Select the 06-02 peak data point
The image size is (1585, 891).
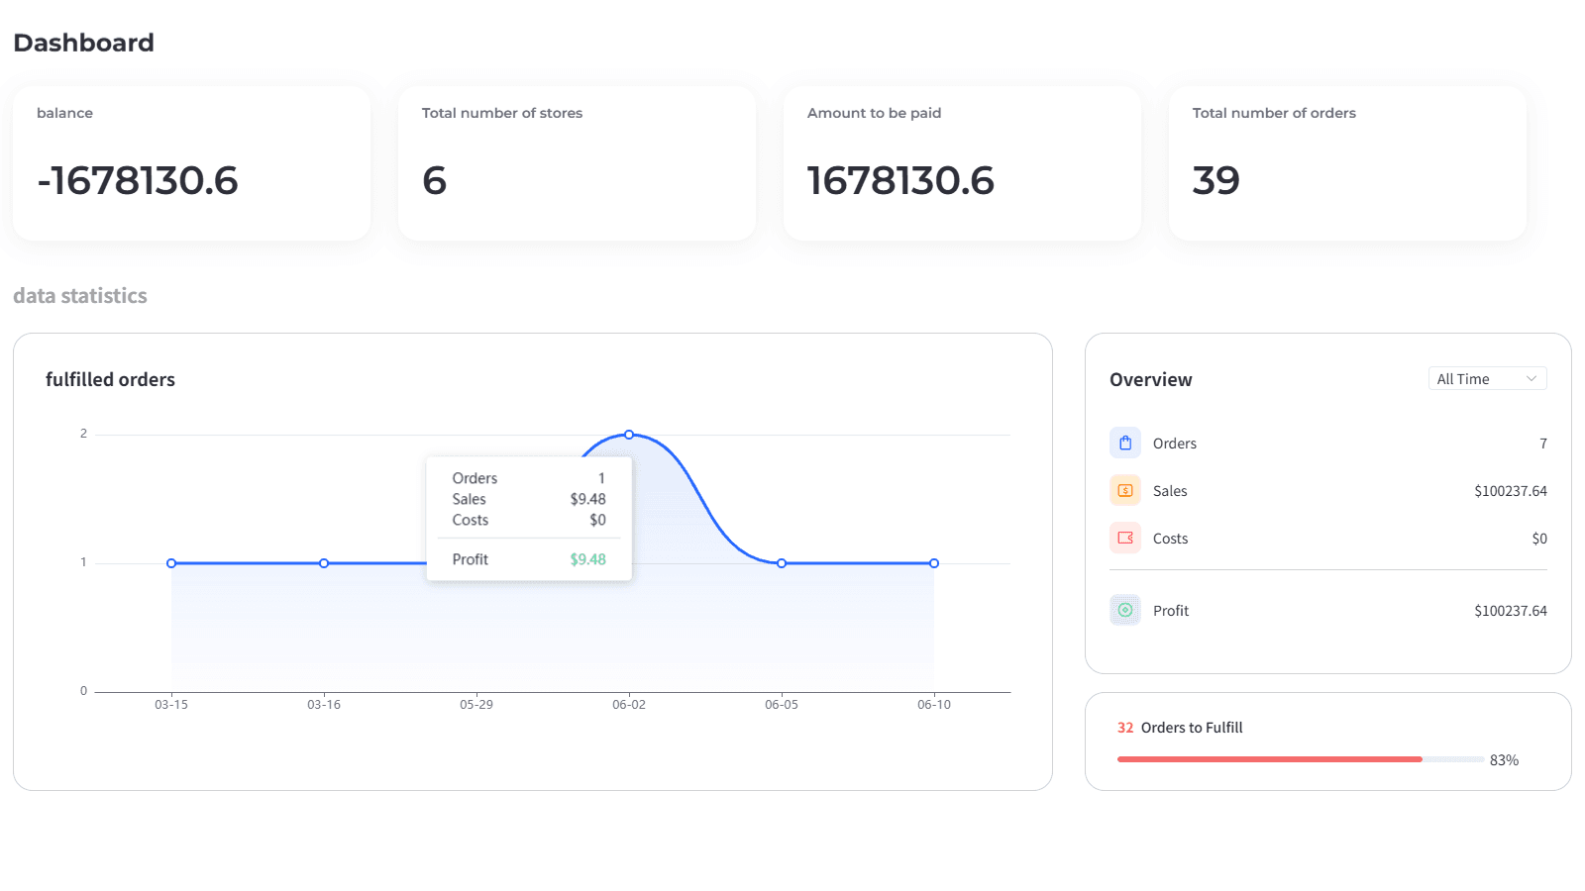click(629, 435)
